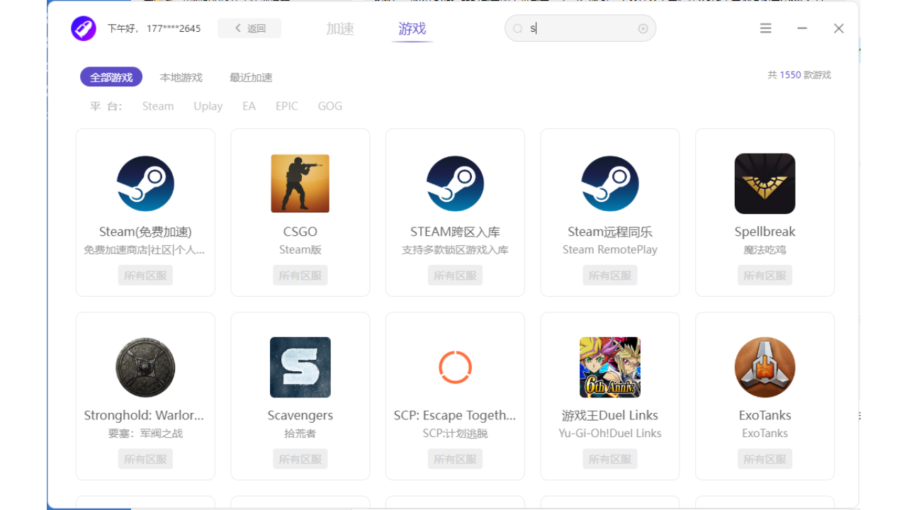Viewport: 907px width, 510px height.
Task: Click the purple rocket app logo
Action: 84,28
